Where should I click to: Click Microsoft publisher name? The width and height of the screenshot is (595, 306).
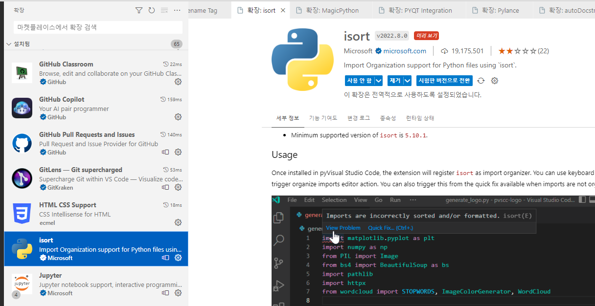click(x=358, y=51)
